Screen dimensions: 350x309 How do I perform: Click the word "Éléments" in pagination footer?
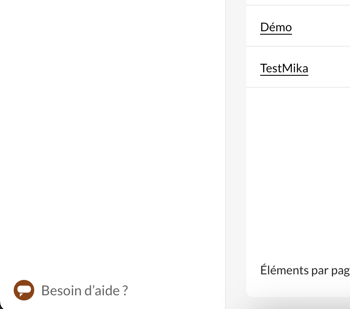(x=285, y=270)
